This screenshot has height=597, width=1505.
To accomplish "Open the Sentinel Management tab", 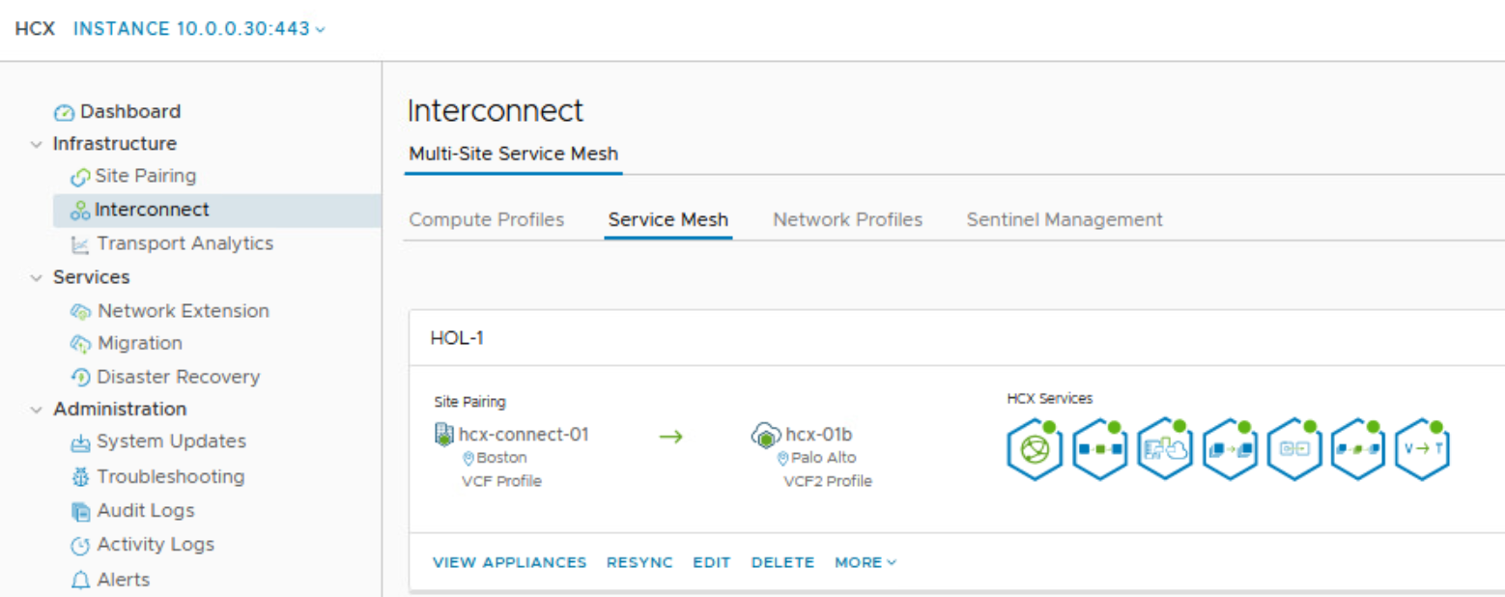I will coord(1065,220).
